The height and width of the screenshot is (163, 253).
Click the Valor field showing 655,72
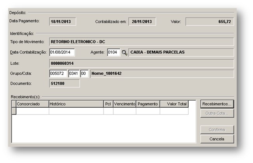(210, 22)
